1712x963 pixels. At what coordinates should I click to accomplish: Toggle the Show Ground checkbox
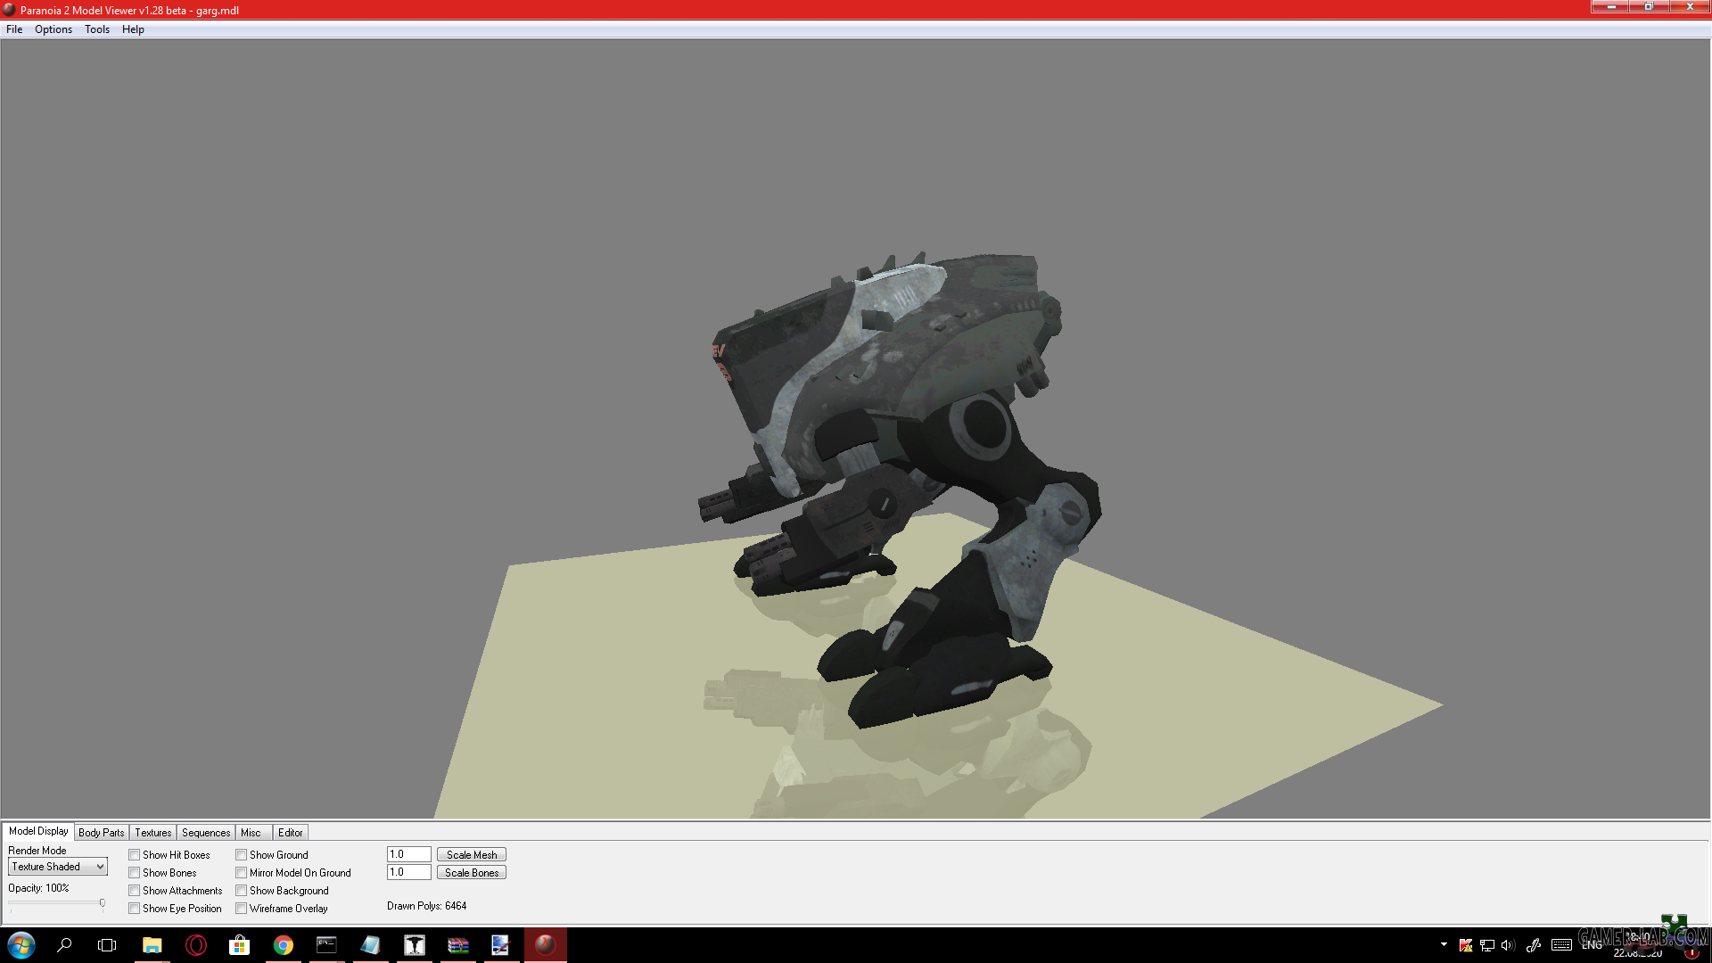click(242, 855)
